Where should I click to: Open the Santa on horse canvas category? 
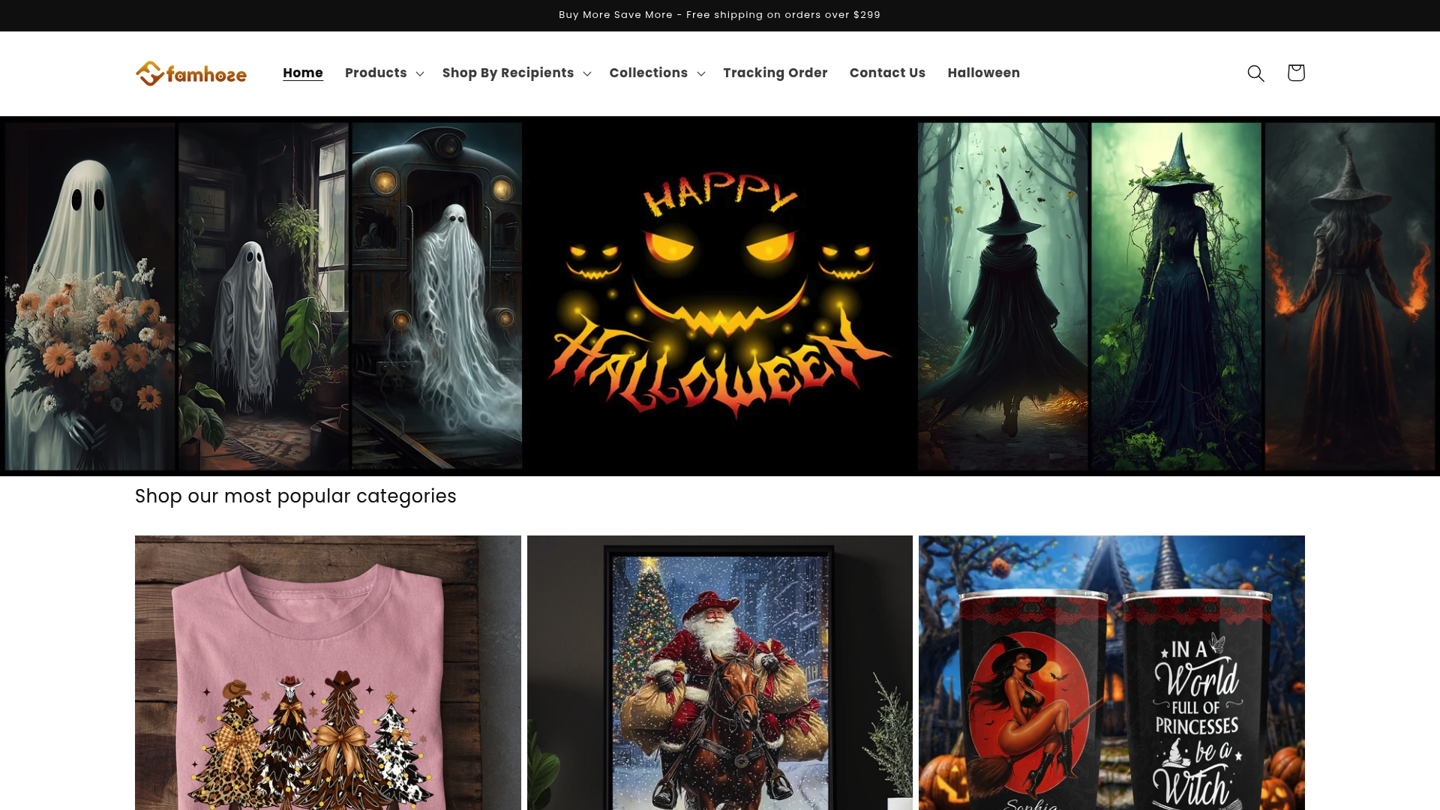pos(720,672)
